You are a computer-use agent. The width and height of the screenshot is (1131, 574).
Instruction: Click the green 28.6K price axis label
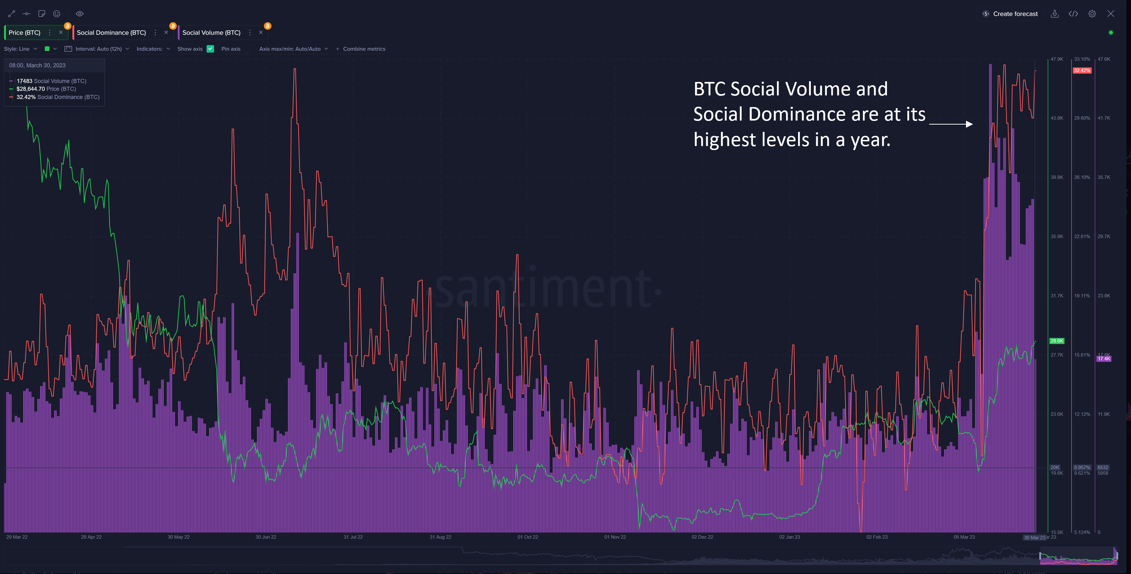click(x=1057, y=341)
